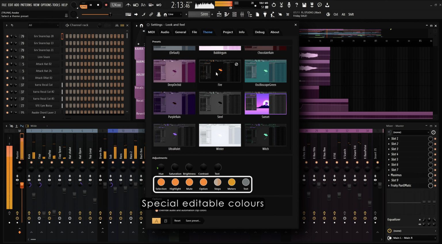Switch to the General settings tab
This screenshot has width=442, height=244.
[x=180, y=32]
